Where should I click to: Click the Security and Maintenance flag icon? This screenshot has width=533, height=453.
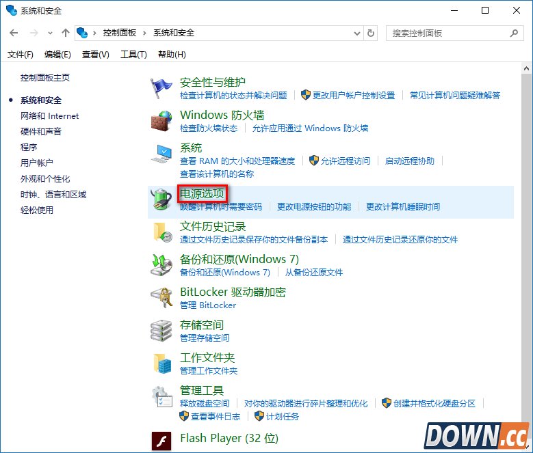point(161,88)
